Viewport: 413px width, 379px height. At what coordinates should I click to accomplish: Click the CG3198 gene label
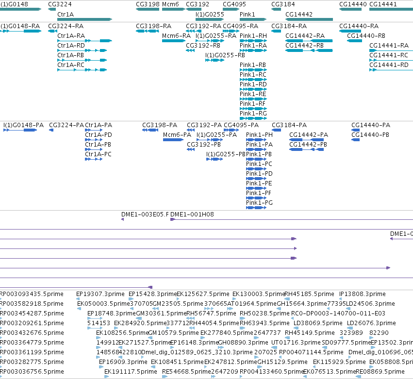click(148, 4)
